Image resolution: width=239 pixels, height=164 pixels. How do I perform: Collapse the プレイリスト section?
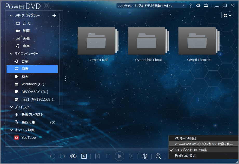(x=11, y=107)
